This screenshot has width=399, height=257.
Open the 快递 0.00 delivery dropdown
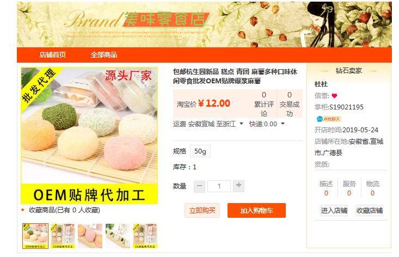267,124
